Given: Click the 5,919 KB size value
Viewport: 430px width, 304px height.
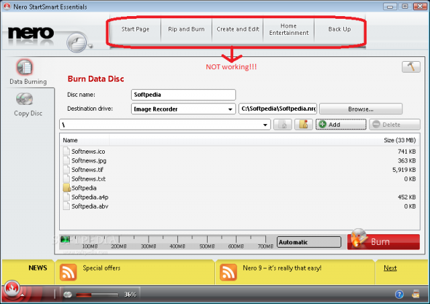Looking at the screenshot, I should (x=404, y=170).
